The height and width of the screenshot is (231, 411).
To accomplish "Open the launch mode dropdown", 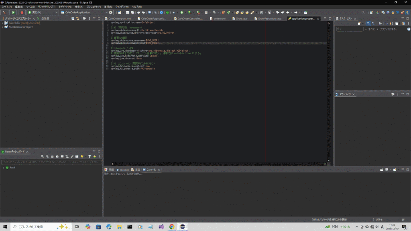I will tap(42, 12).
